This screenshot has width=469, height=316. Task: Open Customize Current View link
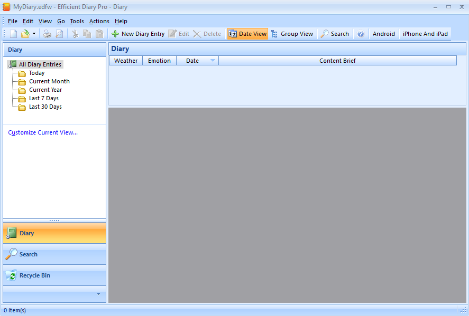click(x=43, y=132)
